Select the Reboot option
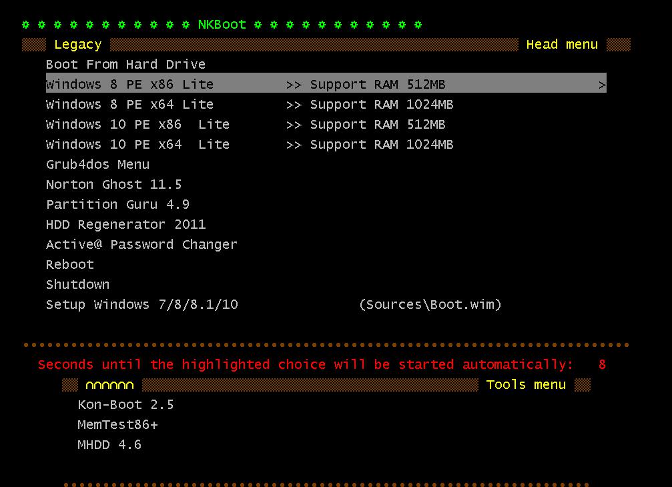Image resolution: width=672 pixels, height=487 pixels. [x=69, y=264]
